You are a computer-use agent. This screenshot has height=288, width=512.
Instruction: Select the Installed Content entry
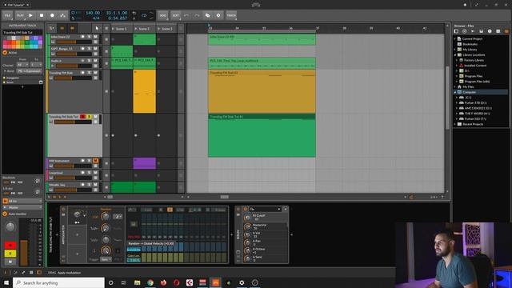click(x=475, y=66)
